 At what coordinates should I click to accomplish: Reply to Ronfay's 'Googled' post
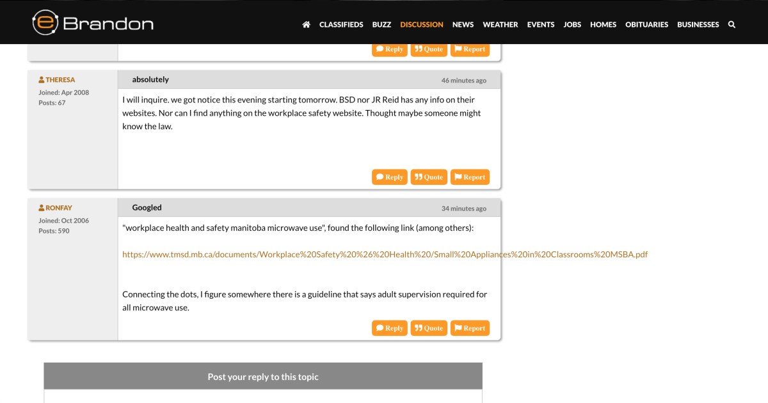(389, 328)
